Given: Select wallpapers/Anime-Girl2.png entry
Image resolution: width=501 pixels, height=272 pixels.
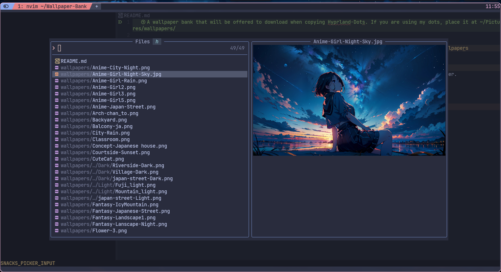Looking at the screenshot, I should click(150, 87).
